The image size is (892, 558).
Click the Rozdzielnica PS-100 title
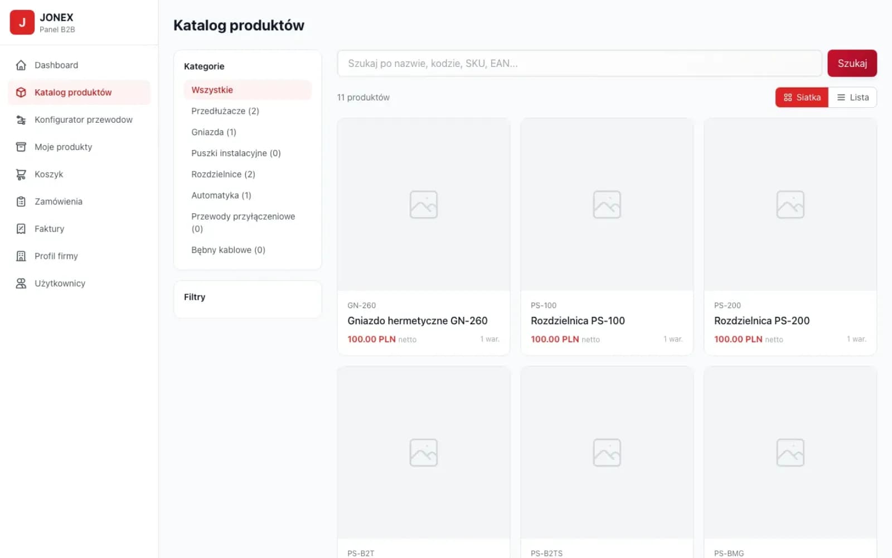(578, 321)
